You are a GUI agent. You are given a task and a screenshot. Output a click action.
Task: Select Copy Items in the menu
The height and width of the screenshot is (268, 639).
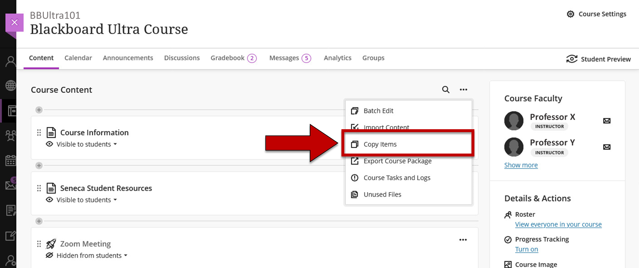(x=408, y=144)
